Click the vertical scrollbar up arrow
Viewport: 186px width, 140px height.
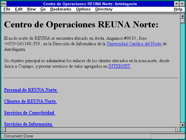(x=183, y=16)
